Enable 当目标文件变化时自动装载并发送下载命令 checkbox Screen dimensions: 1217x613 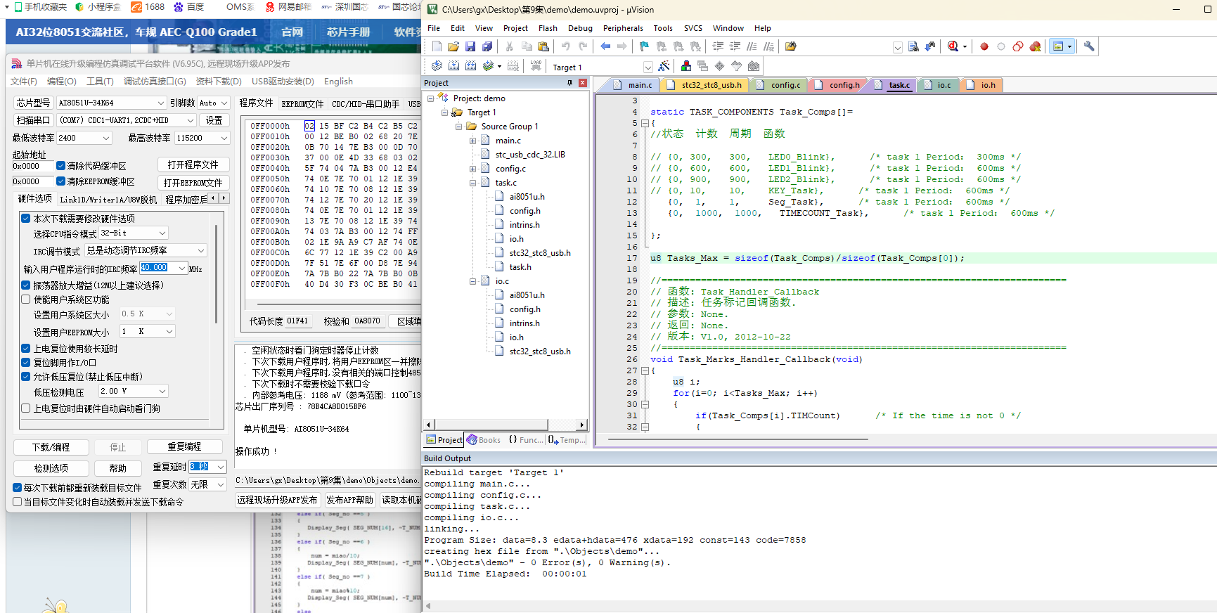tap(17, 502)
